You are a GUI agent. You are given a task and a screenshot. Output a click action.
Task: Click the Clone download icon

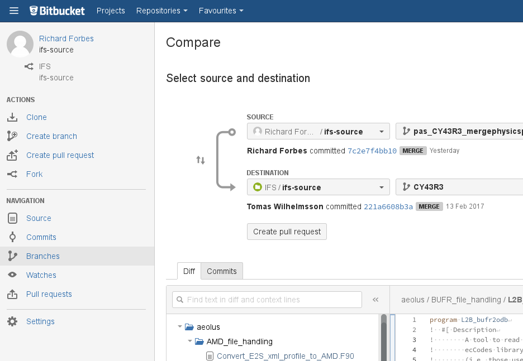click(x=12, y=117)
